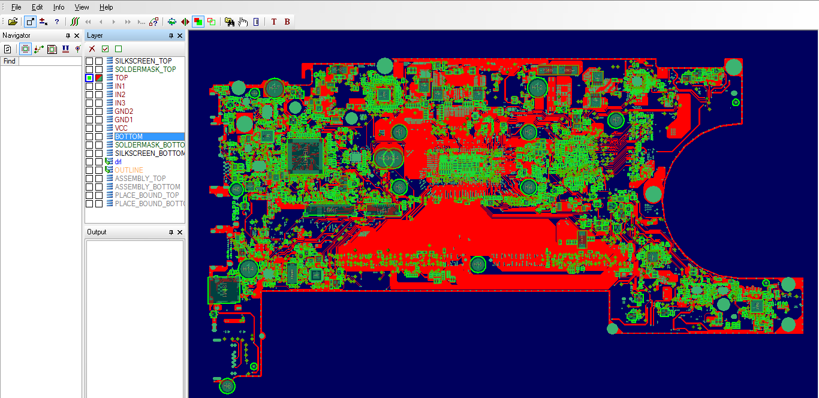Open the Info menu
Screen dimensions: 819x398
(59, 7)
